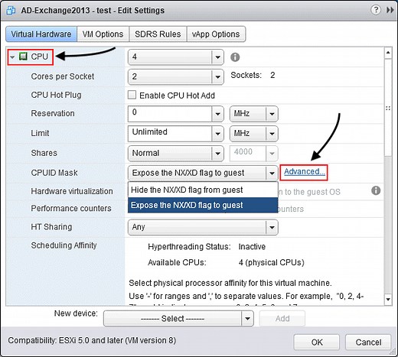
Task: Click the Scheduling Affinity label
Action: [64, 245]
